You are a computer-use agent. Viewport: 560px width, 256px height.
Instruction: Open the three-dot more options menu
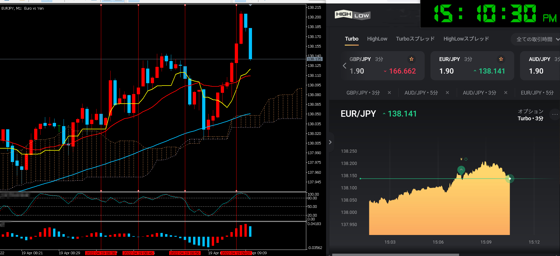pos(554,115)
